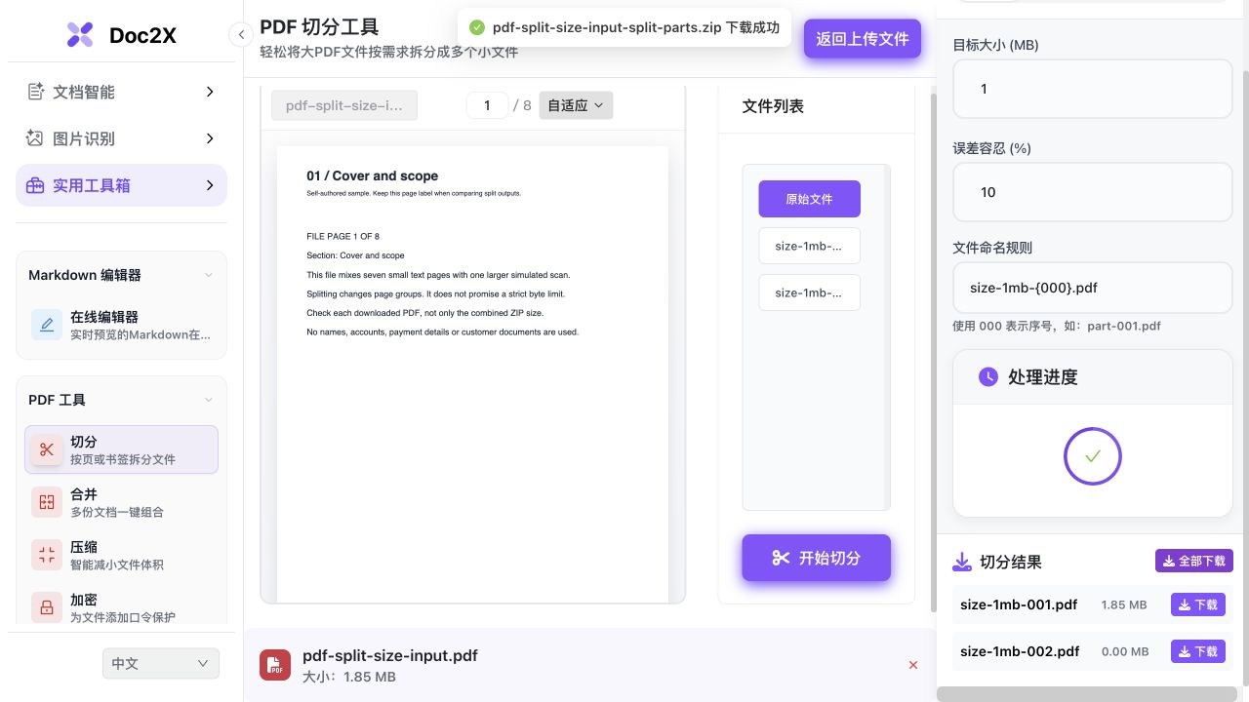The image size is (1249, 702).
Task: Click the 处理进度 clock icon
Action: [988, 376]
